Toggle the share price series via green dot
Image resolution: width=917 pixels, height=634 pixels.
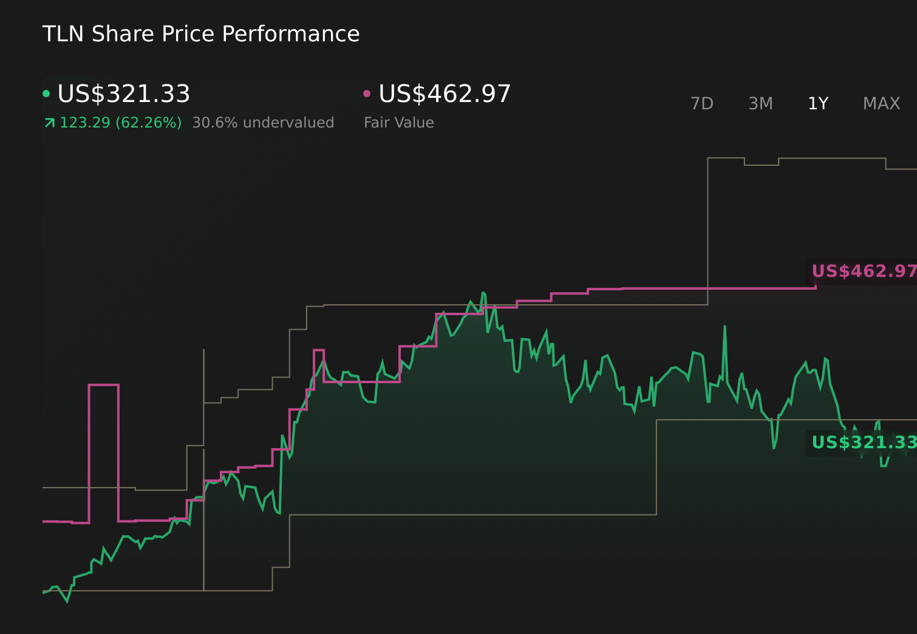click(x=47, y=92)
